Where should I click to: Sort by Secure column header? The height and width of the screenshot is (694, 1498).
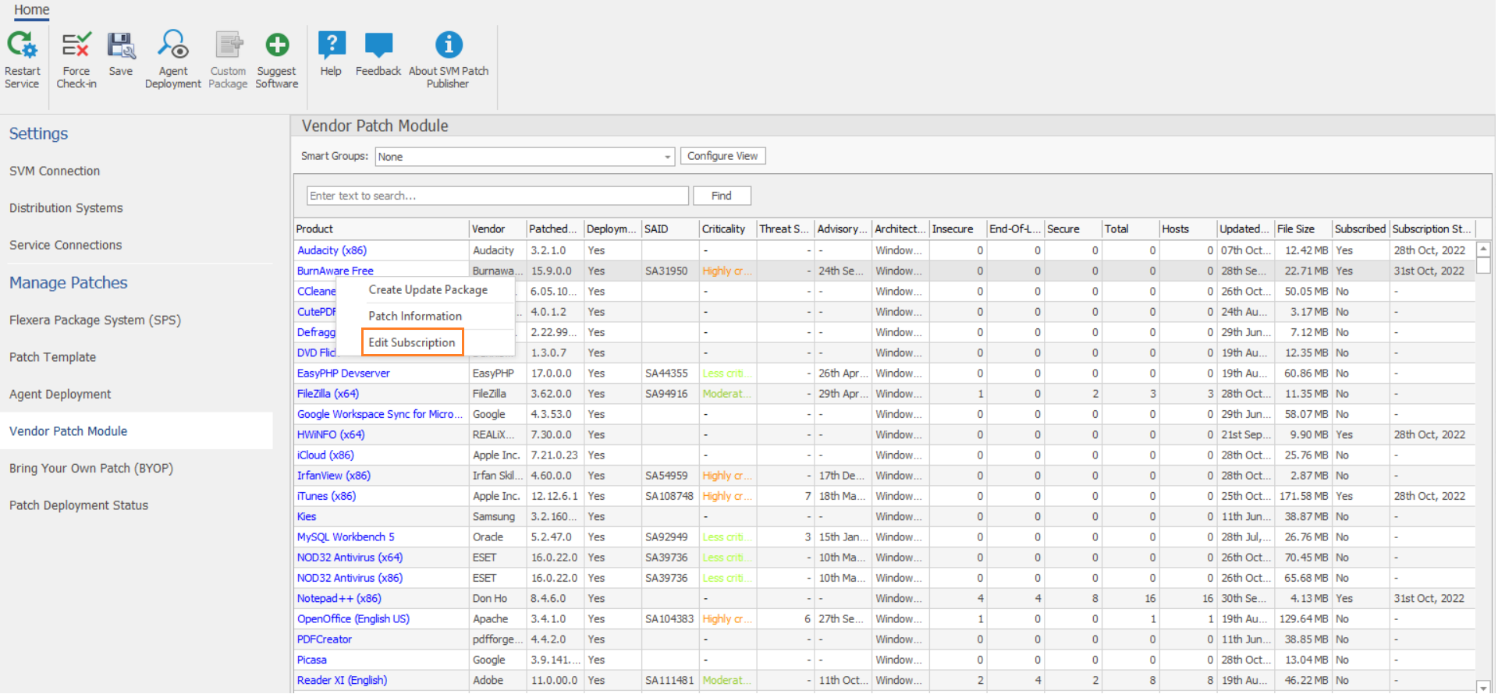tap(1073, 229)
